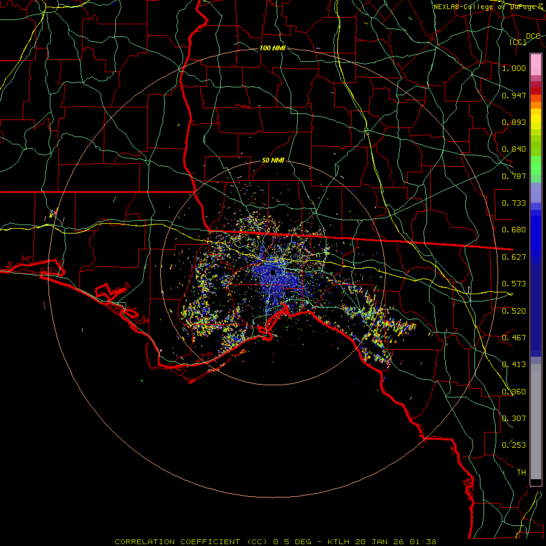Click the pink band atop the color bar
The height and width of the screenshot is (546, 546).
536,64
